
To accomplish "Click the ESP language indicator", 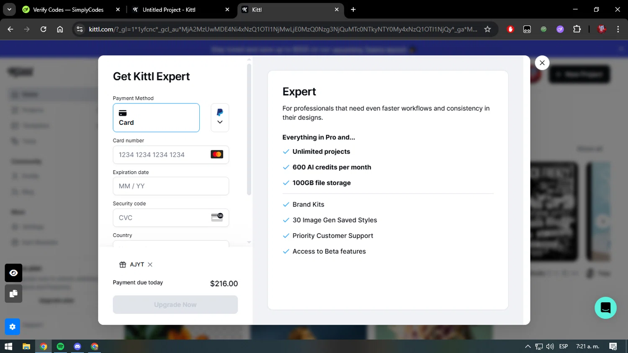I will (x=564, y=346).
